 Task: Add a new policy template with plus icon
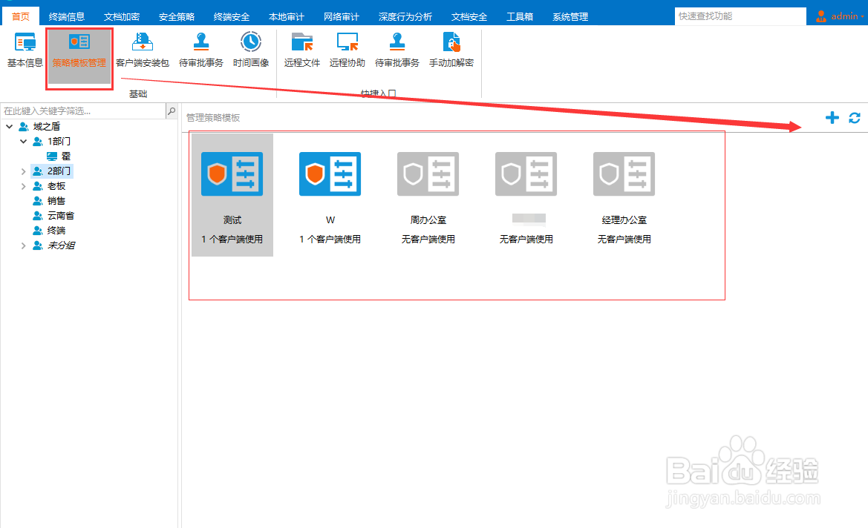[x=832, y=117]
